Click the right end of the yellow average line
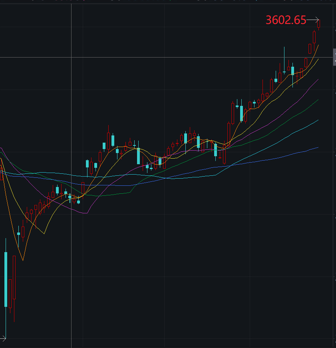 coord(318,59)
